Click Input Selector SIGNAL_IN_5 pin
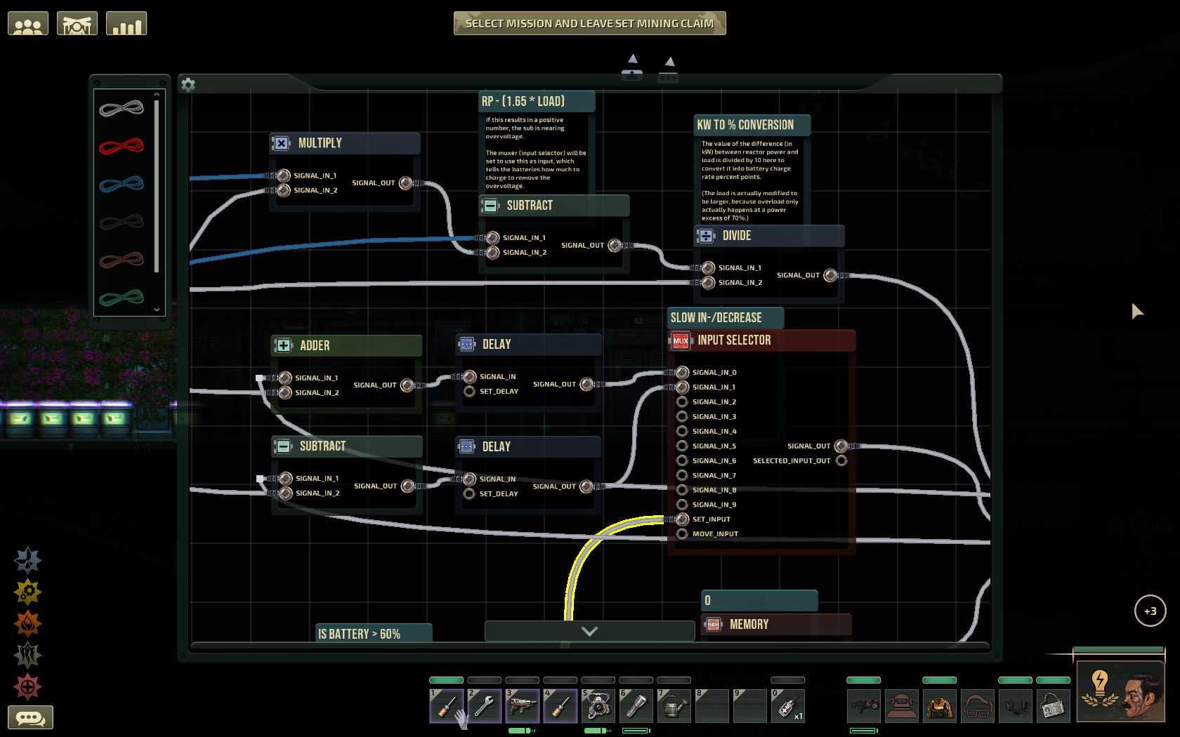 pyautogui.click(x=682, y=446)
